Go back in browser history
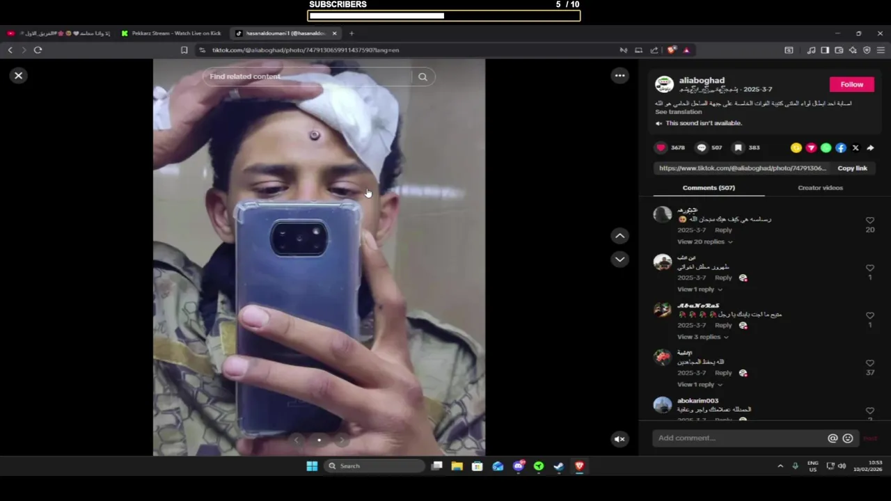The width and height of the screenshot is (891, 501). [10, 50]
